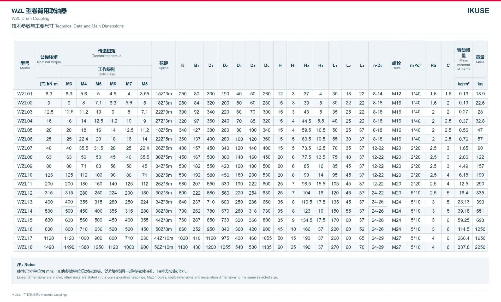This screenshot has width=501, height=302.
Task: Click the inertia value 260.4
Action: click(463, 238)
